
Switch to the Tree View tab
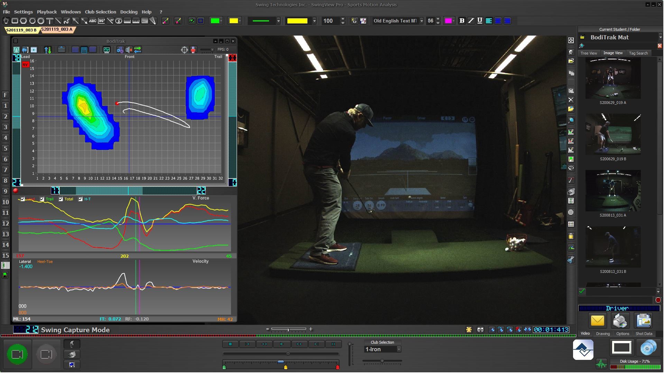click(589, 53)
